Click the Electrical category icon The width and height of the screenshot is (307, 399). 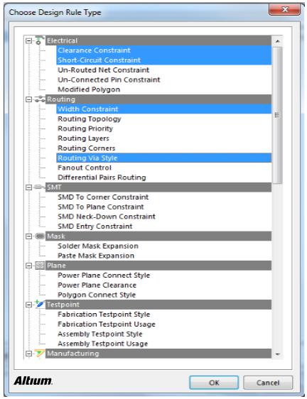[39, 40]
